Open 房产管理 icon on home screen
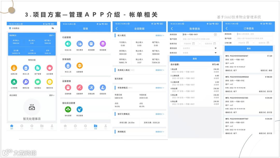The image size is (280, 158). pyautogui.click(x=38, y=68)
